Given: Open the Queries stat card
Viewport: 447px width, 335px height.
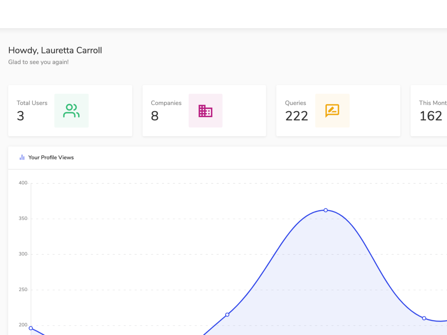Looking at the screenshot, I should [x=338, y=110].
